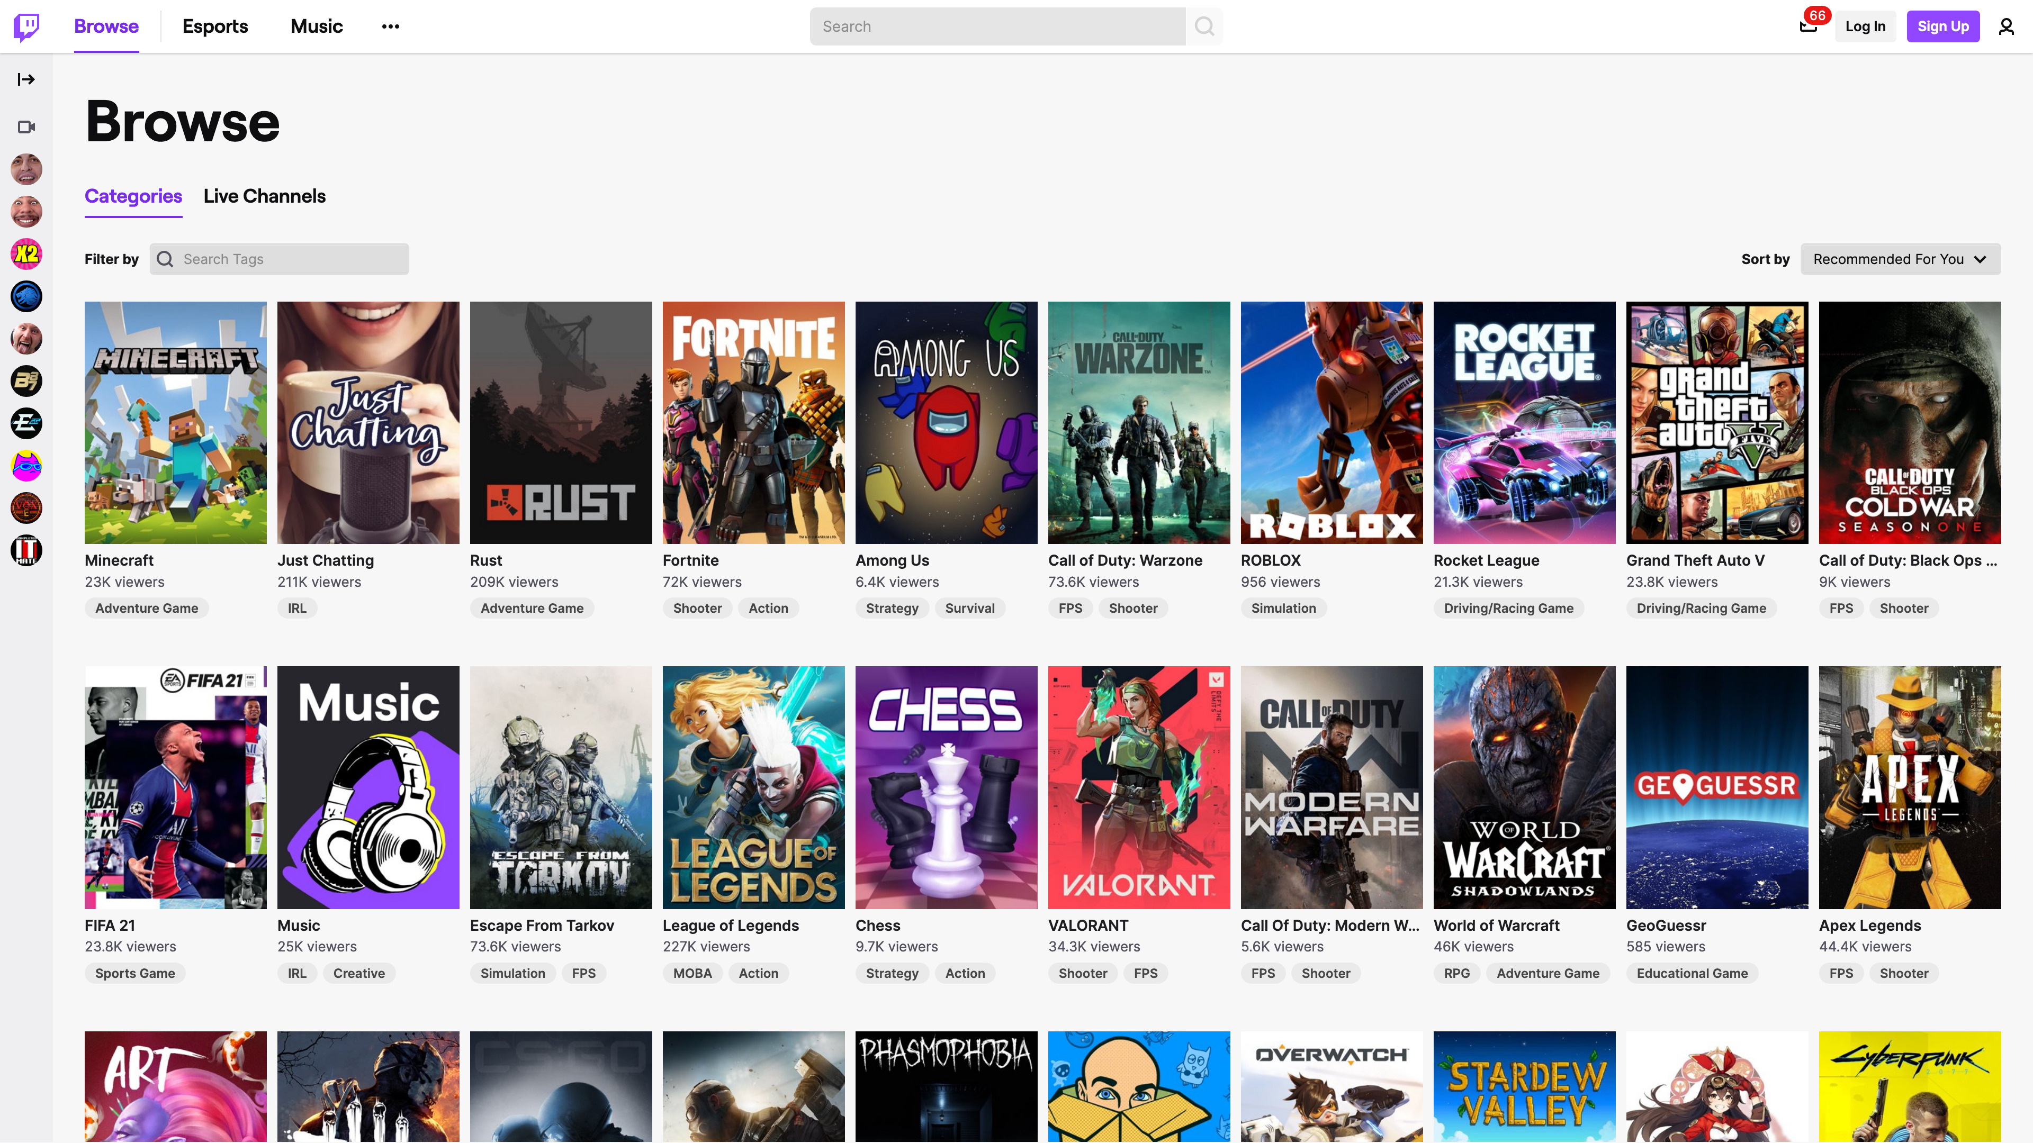Image resolution: width=2033 pixels, height=1143 pixels.
Task: Open the Prime loot notifications icon
Action: (1808, 26)
